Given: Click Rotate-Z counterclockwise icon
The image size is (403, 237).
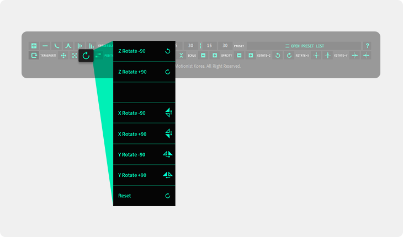Looking at the screenshot, I should 278,56.
